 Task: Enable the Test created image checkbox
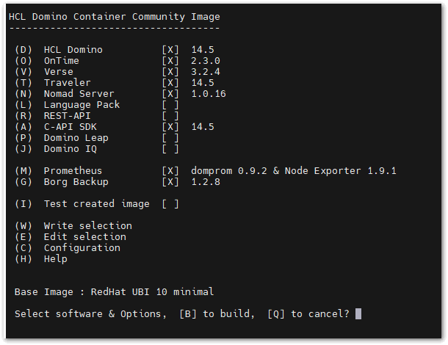pyautogui.click(x=170, y=204)
